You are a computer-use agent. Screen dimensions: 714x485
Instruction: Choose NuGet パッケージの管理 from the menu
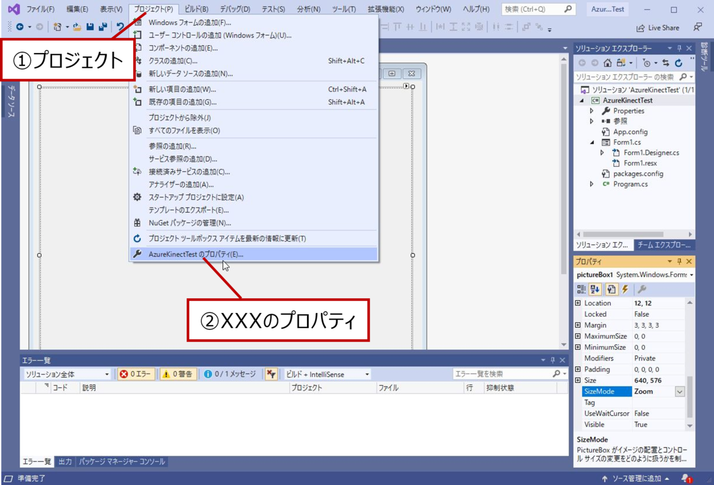pos(254,223)
